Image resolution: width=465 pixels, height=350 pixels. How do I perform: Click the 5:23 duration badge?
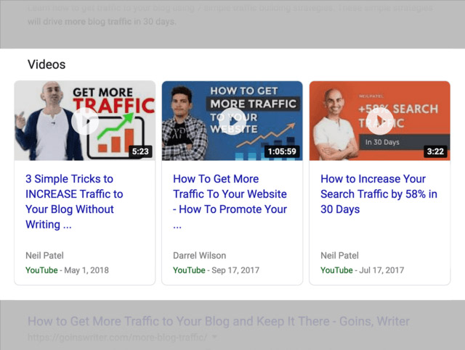pyautogui.click(x=141, y=151)
